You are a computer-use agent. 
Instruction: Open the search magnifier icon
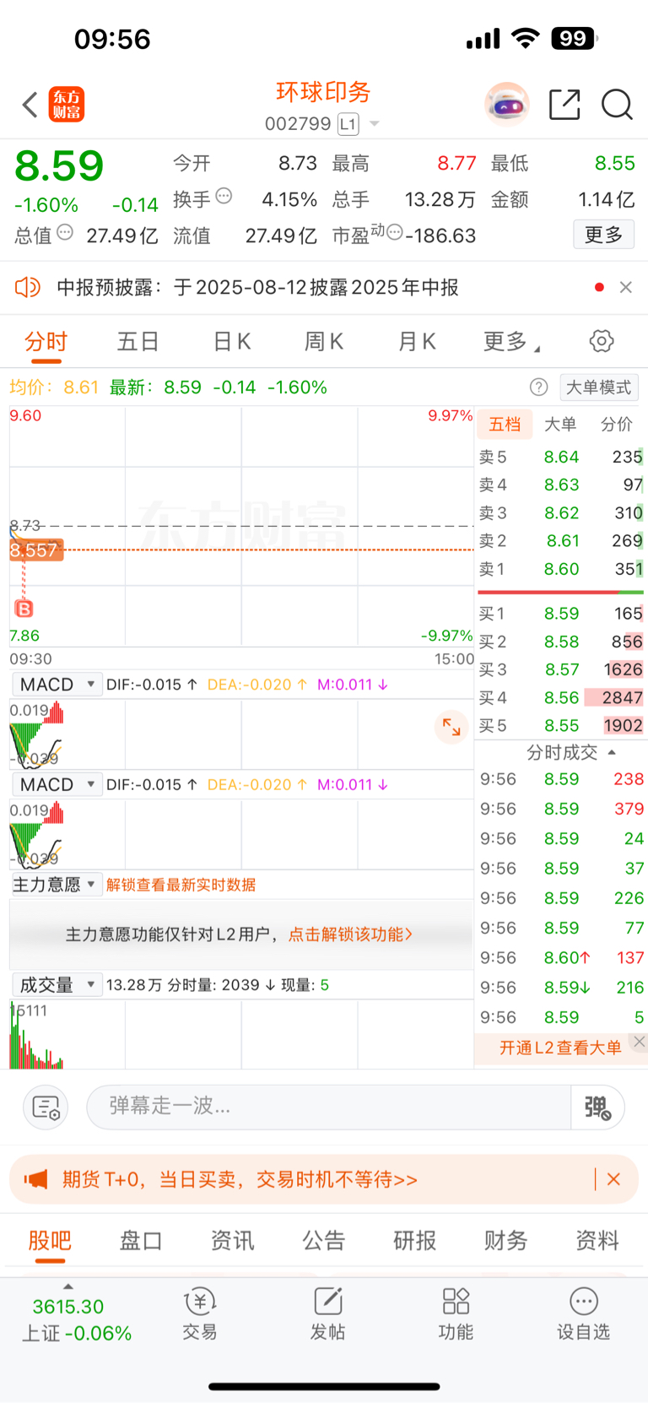click(x=617, y=105)
